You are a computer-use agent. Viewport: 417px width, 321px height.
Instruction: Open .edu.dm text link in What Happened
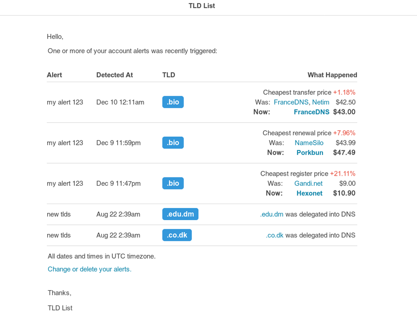pyautogui.click(x=272, y=214)
